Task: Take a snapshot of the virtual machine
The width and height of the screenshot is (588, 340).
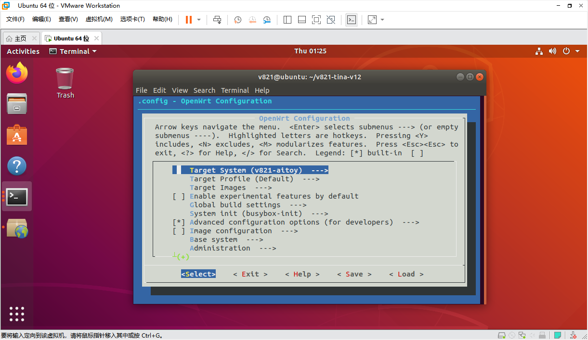Action: [x=238, y=20]
